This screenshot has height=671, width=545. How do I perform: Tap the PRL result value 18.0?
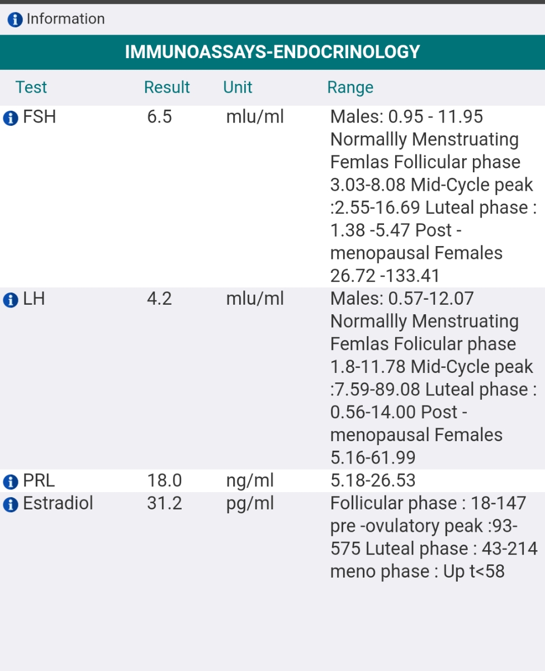(x=164, y=480)
